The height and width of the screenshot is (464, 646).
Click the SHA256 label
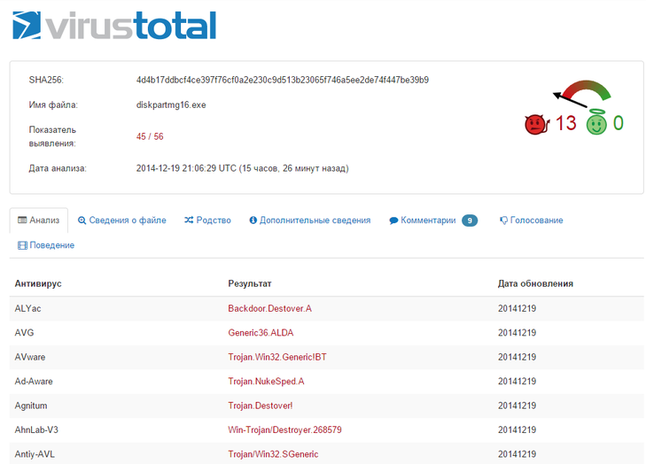click(46, 80)
